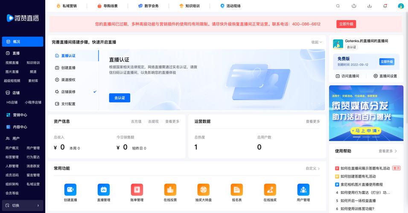Click 立即升级 in the 免费版 card
408x213 pixels.
(x=387, y=62)
